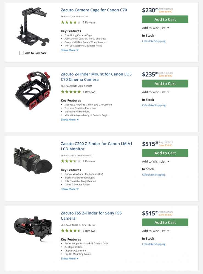Open Zacuto FS5 Z-Finder product title link
This screenshot has height=274, width=203.
pos(95,216)
